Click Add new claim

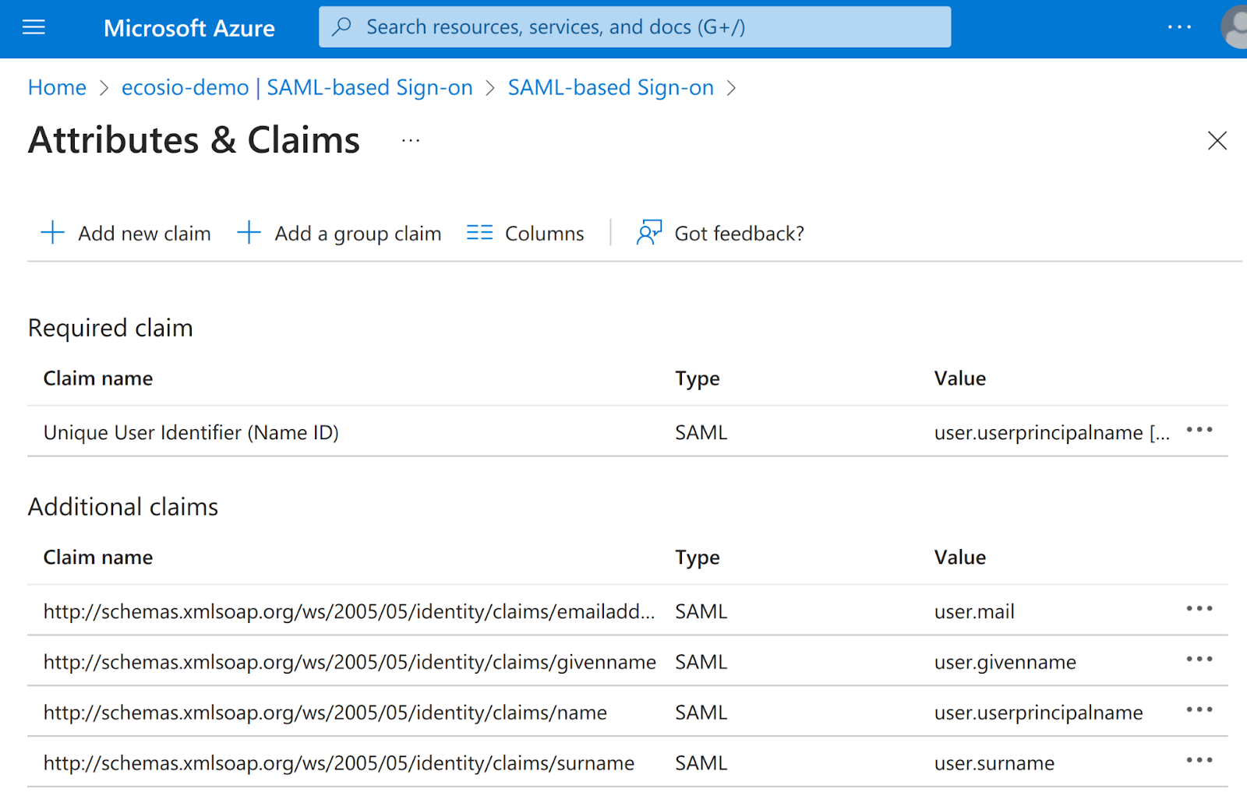tap(126, 233)
